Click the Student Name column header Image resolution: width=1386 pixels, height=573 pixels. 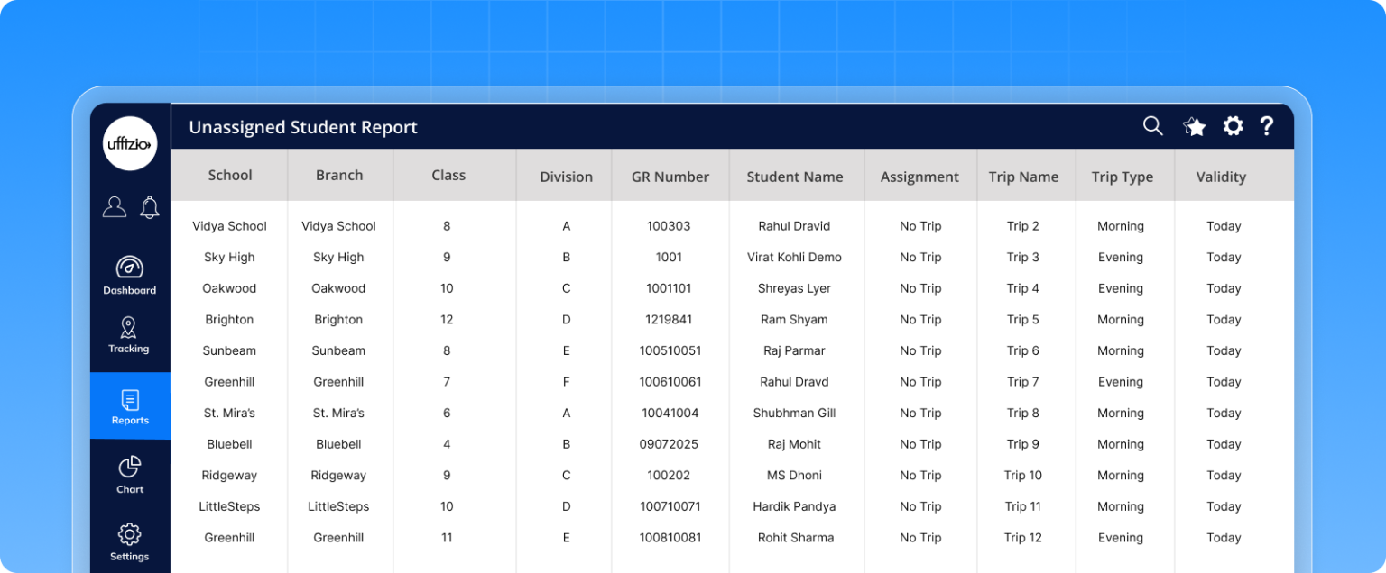click(794, 177)
